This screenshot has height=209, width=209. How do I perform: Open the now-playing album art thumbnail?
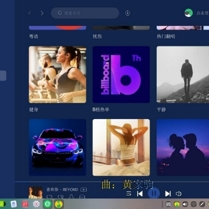tap(35, 192)
